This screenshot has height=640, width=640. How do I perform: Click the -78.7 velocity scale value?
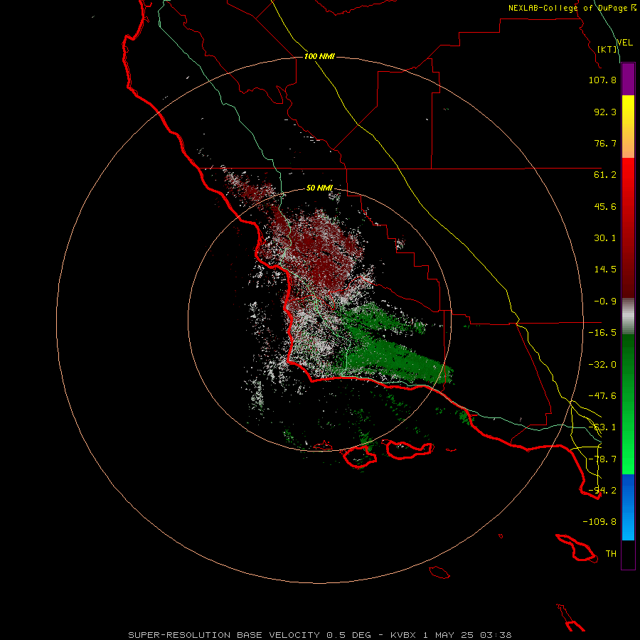point(602,459)
